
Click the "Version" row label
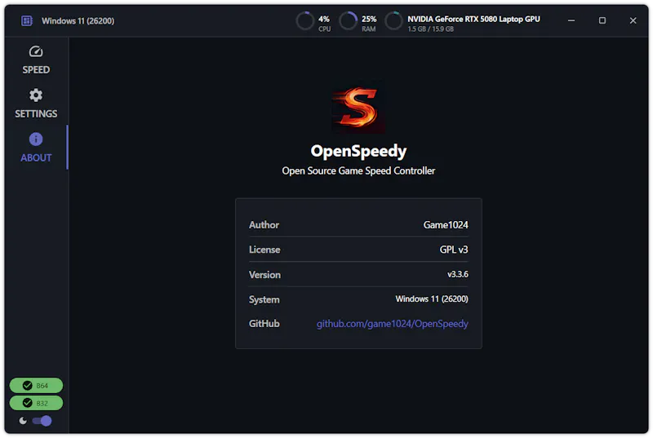(264, 275)
